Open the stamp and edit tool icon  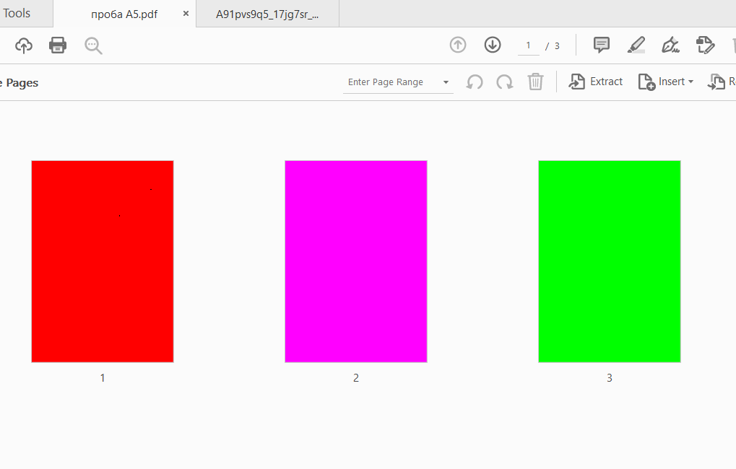[705, 45]
